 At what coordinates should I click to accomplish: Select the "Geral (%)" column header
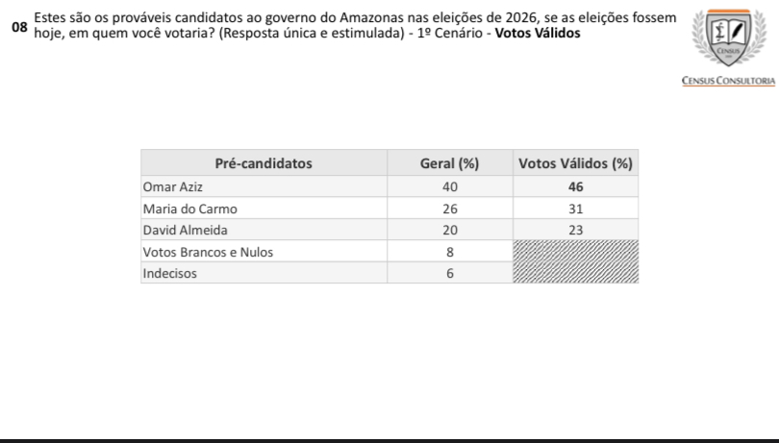click(x=449, y=163)
